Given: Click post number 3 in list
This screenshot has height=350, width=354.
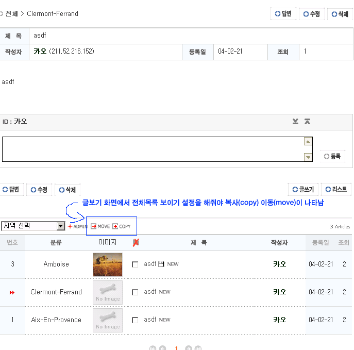Looking at the screenshot, I should pyautogui.click(x=12, y=264).
